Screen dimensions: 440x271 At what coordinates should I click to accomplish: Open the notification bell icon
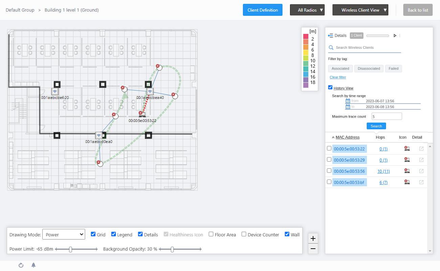[34, 265]
